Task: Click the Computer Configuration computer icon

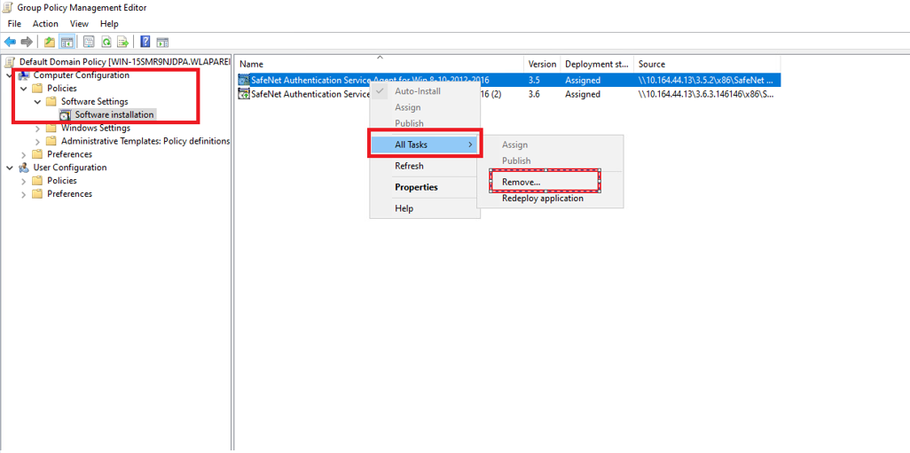Action: [24, 75]
